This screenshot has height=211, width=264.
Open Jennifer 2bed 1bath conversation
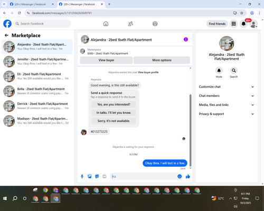pyautogui.click(x=37, y=62)
